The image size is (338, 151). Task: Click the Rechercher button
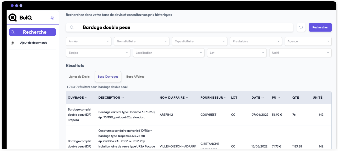[x=320, y=27]
